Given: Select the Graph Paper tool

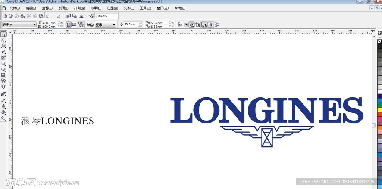Looking at the screenshot, I should [x=3, y=75].
